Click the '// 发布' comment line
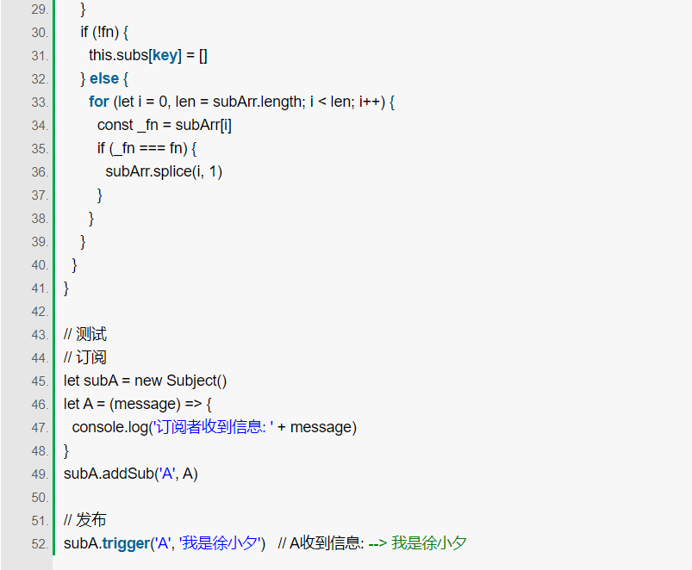This screenshot has height=570, width=692. pos(85,520)
